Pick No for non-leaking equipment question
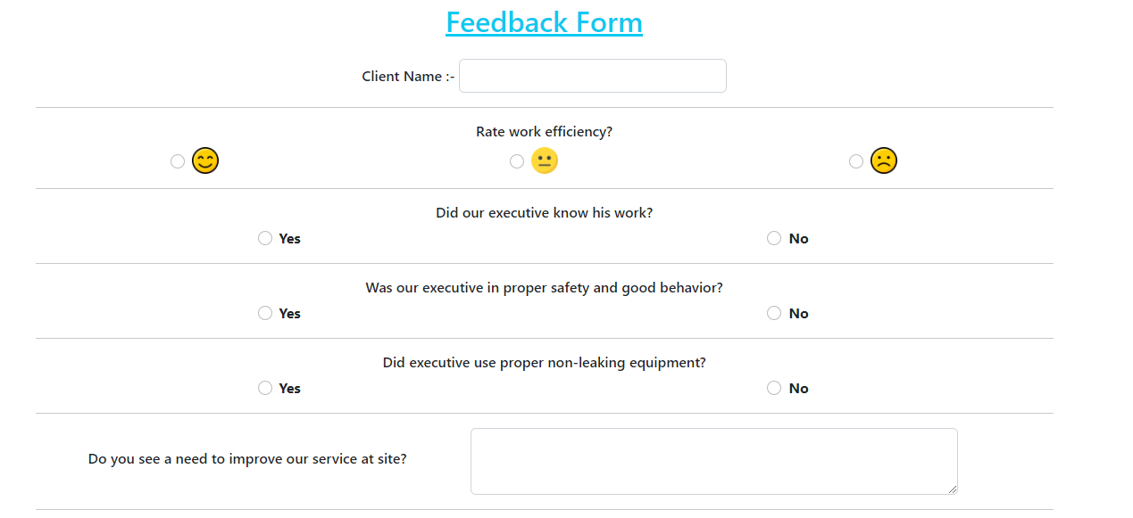Image resolution: width=1133 pixels, height=518 pixels. pyautogui.click(x=774, y=388)
